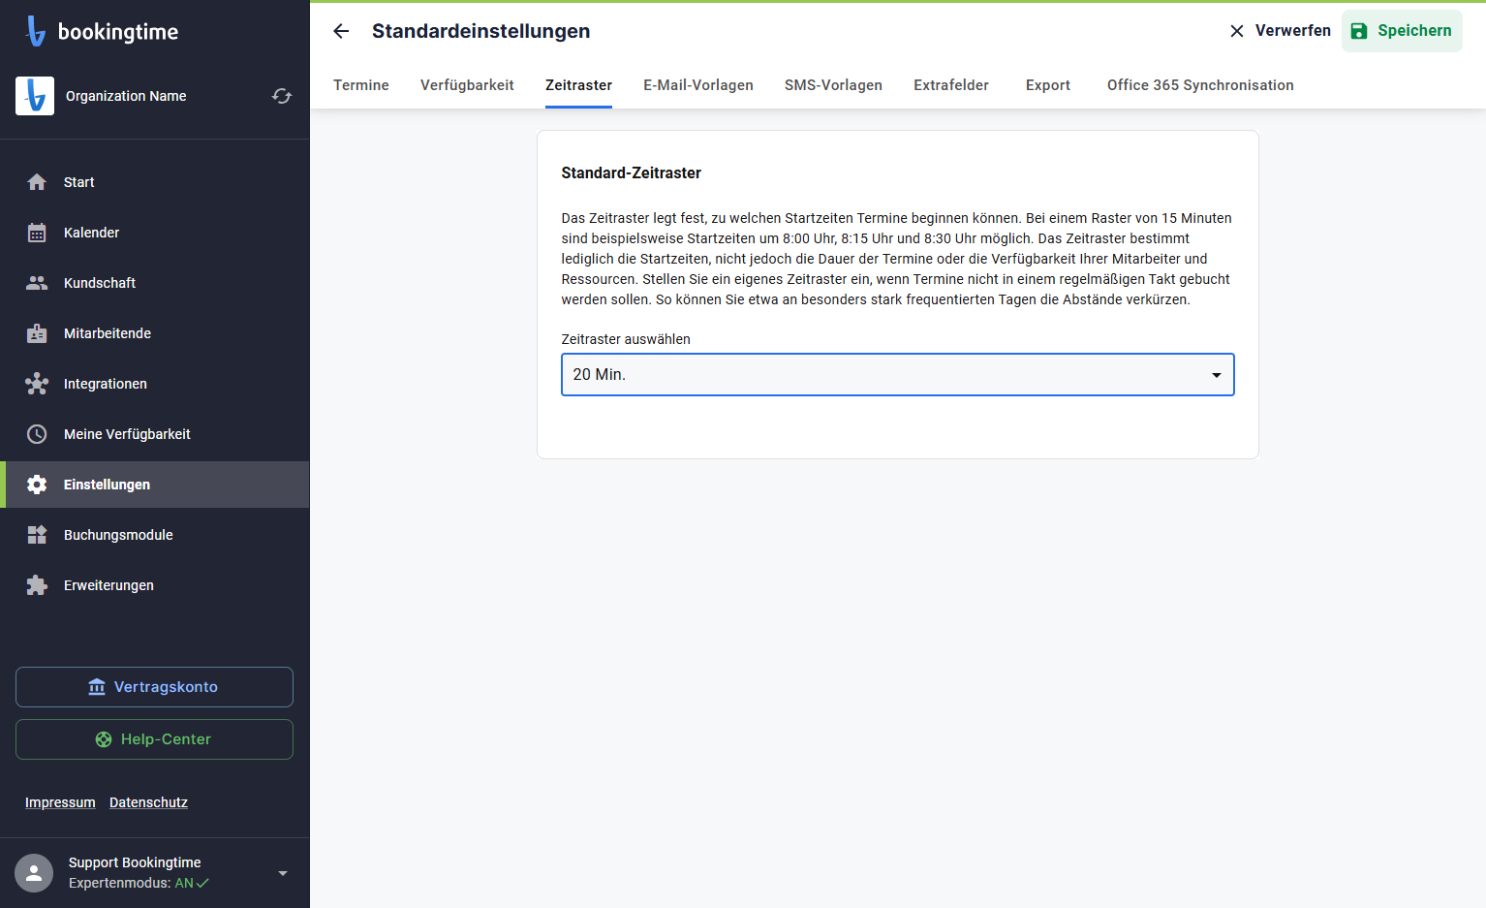
Task: Follow the Datenschutz link
Action: 148,802
